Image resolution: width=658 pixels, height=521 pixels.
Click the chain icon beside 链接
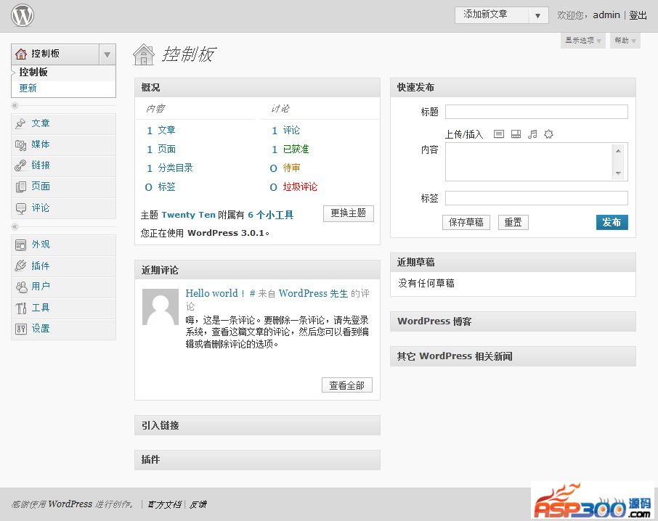pos(20,165)
